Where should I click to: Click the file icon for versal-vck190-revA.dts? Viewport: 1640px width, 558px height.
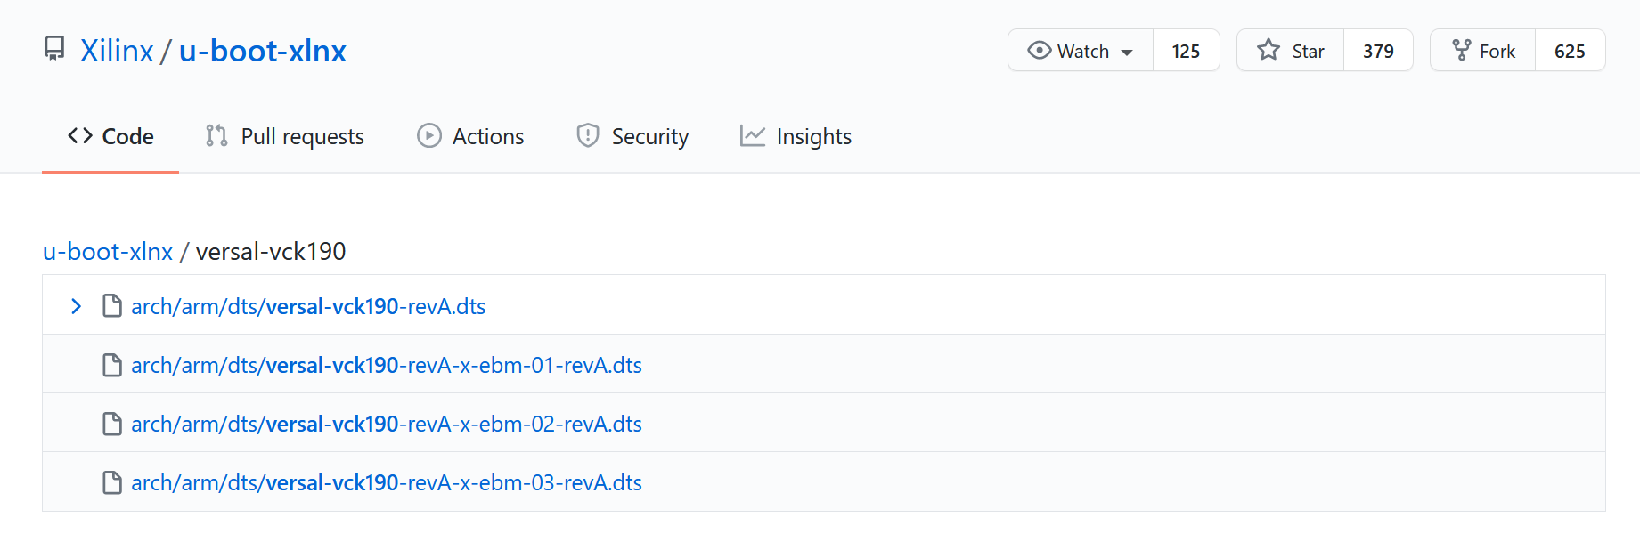coord(112,306)
